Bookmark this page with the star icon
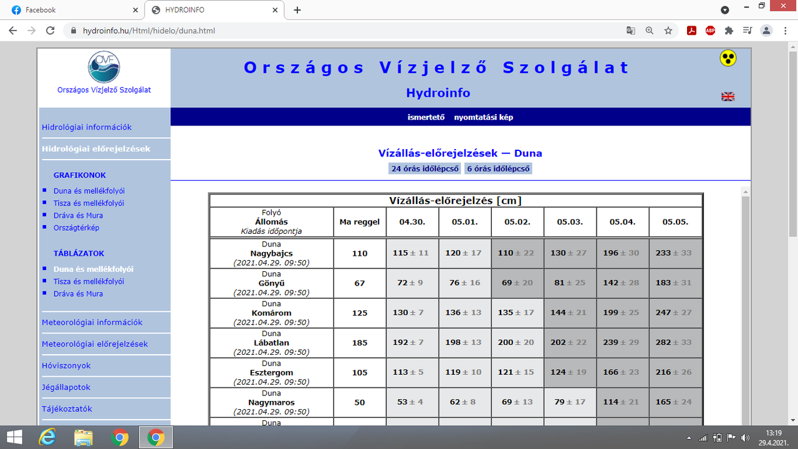 coord(668,30)
